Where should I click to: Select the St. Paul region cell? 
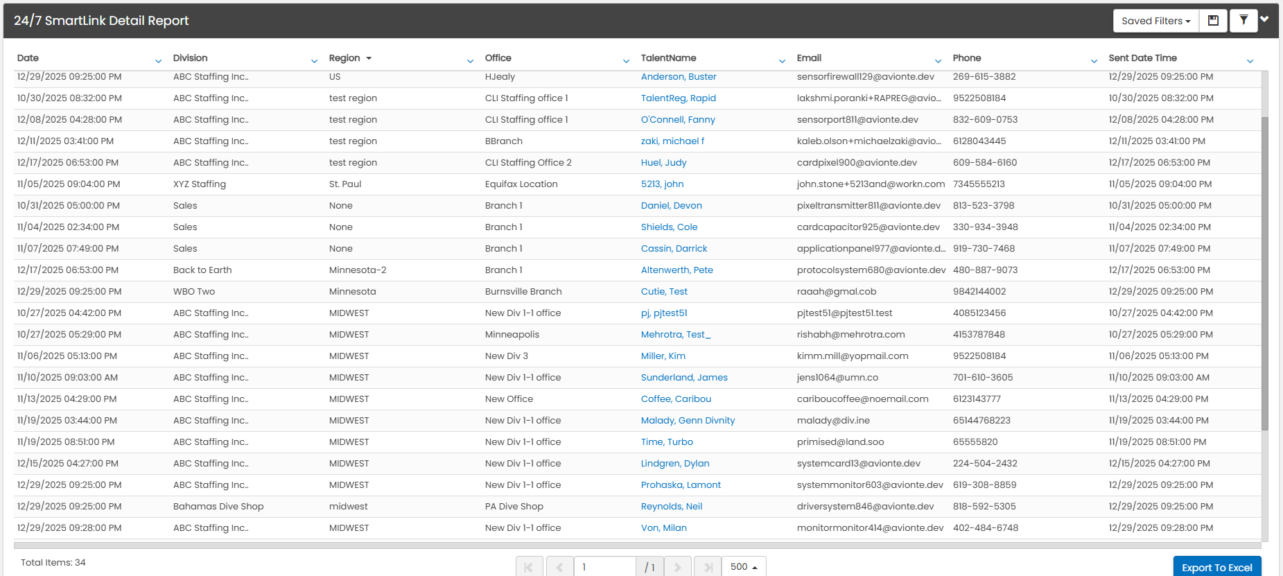(x=345, y=184)
